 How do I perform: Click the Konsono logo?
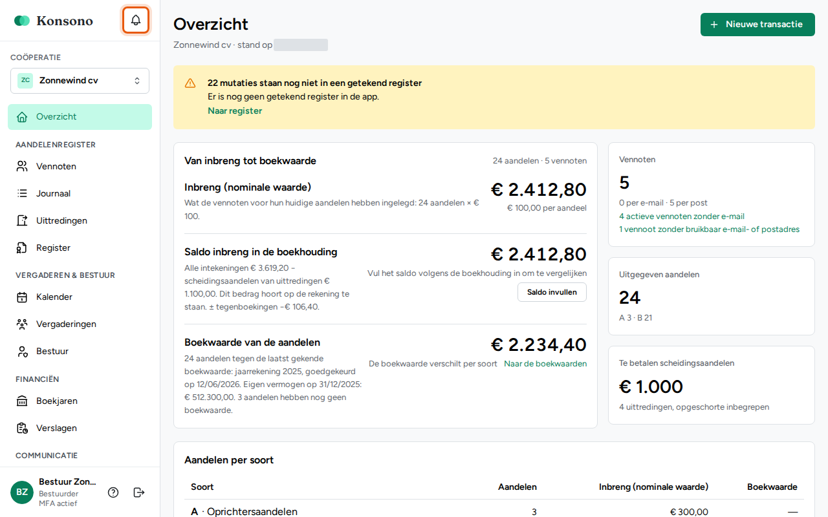point(54,21)
